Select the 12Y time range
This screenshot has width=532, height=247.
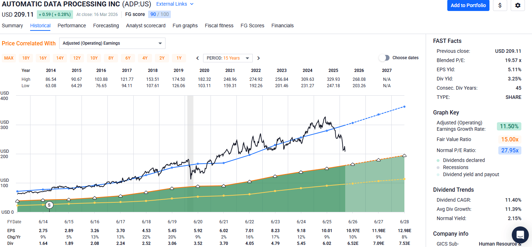(x=77, y=58)
